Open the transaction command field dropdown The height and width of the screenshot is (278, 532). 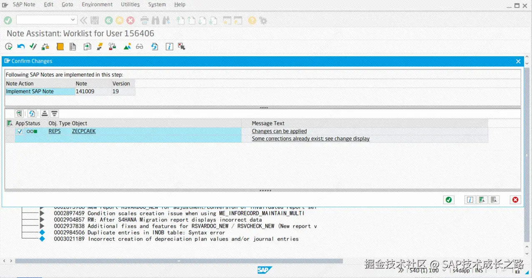click(x=73, y=20)
